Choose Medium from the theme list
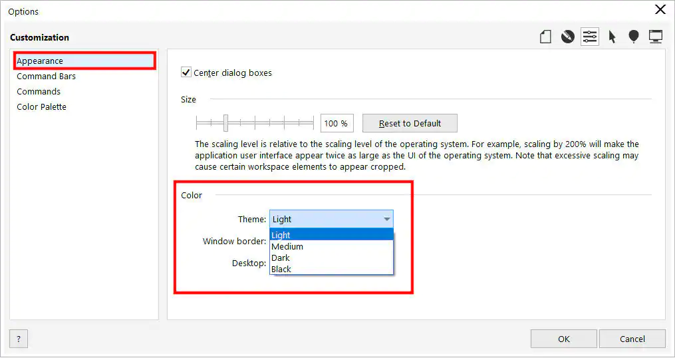 287,246
